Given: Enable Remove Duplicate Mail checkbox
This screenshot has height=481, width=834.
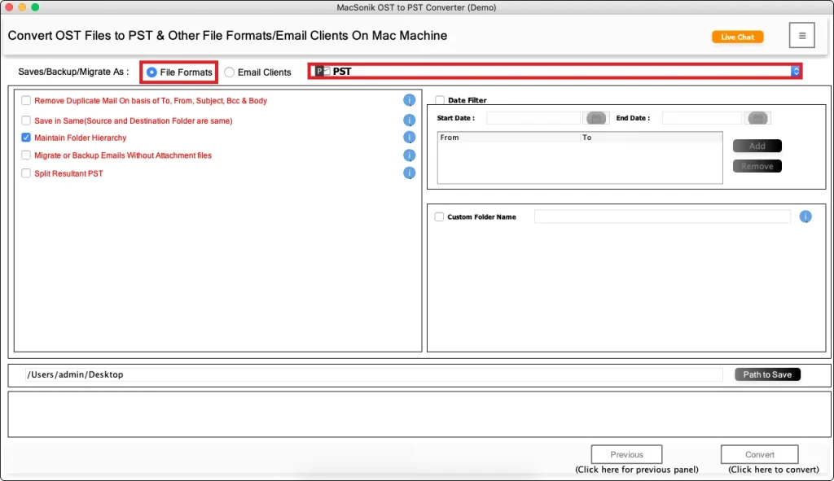Looking at the screenshot, I should 27,101.
